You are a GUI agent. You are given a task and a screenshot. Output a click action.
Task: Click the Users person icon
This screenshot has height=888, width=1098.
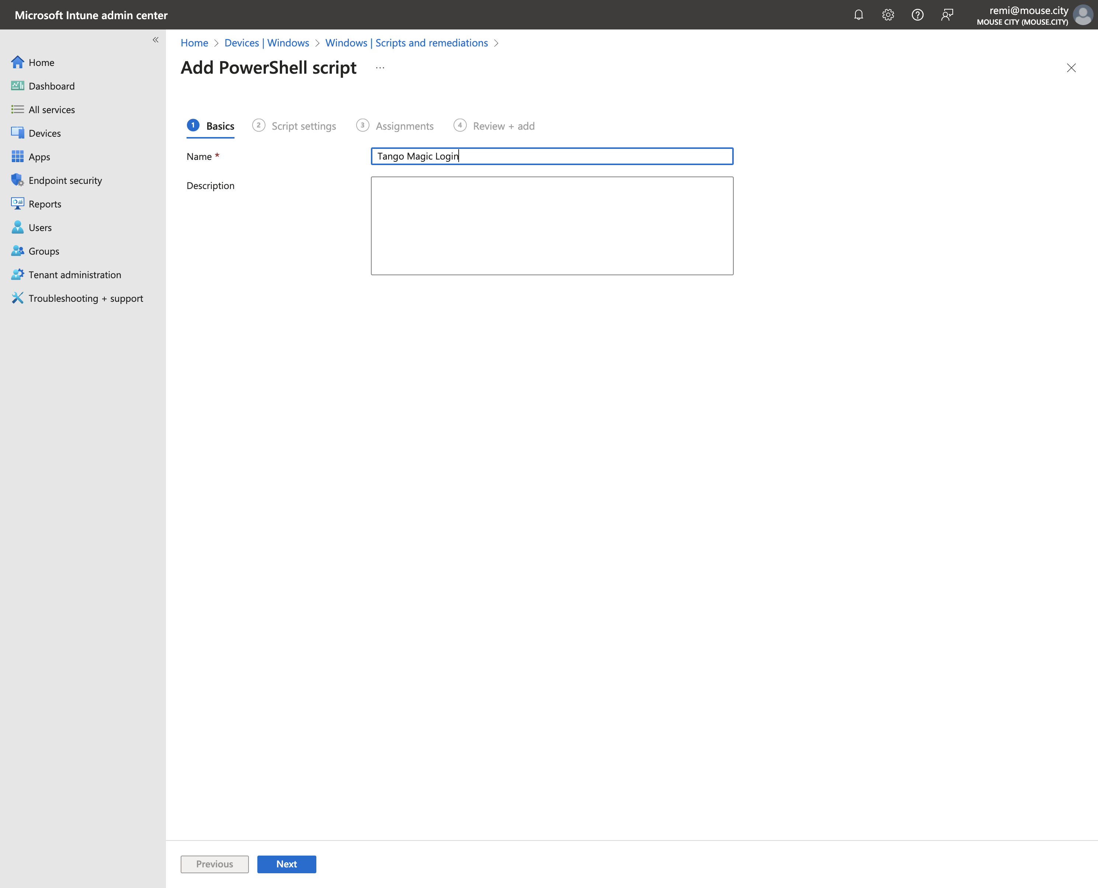17,227
